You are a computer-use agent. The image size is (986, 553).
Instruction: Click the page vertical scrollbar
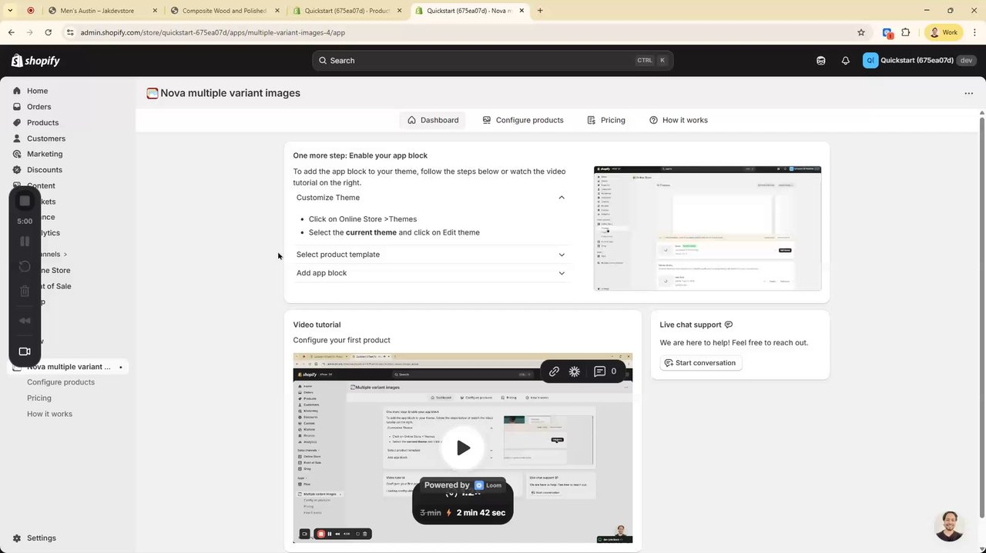pos(981,315)
